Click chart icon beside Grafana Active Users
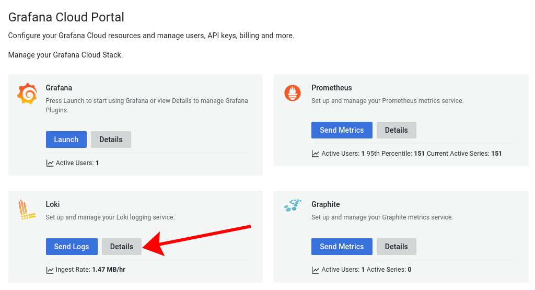The width and height of the screenshot is (535, 290). pos(50,163)
